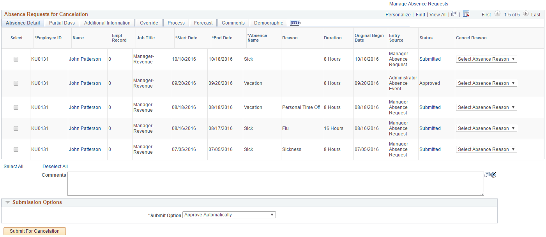The width and height of the screenshot is (546, 237).
Task: Download the grid to a spreadsheet
Action: (466, 14)
